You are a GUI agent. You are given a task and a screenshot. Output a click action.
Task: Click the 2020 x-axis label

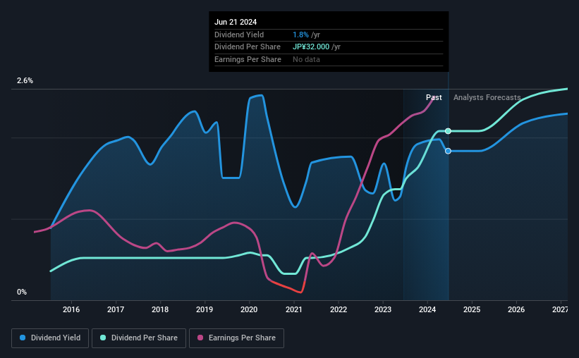click(249, 309)
